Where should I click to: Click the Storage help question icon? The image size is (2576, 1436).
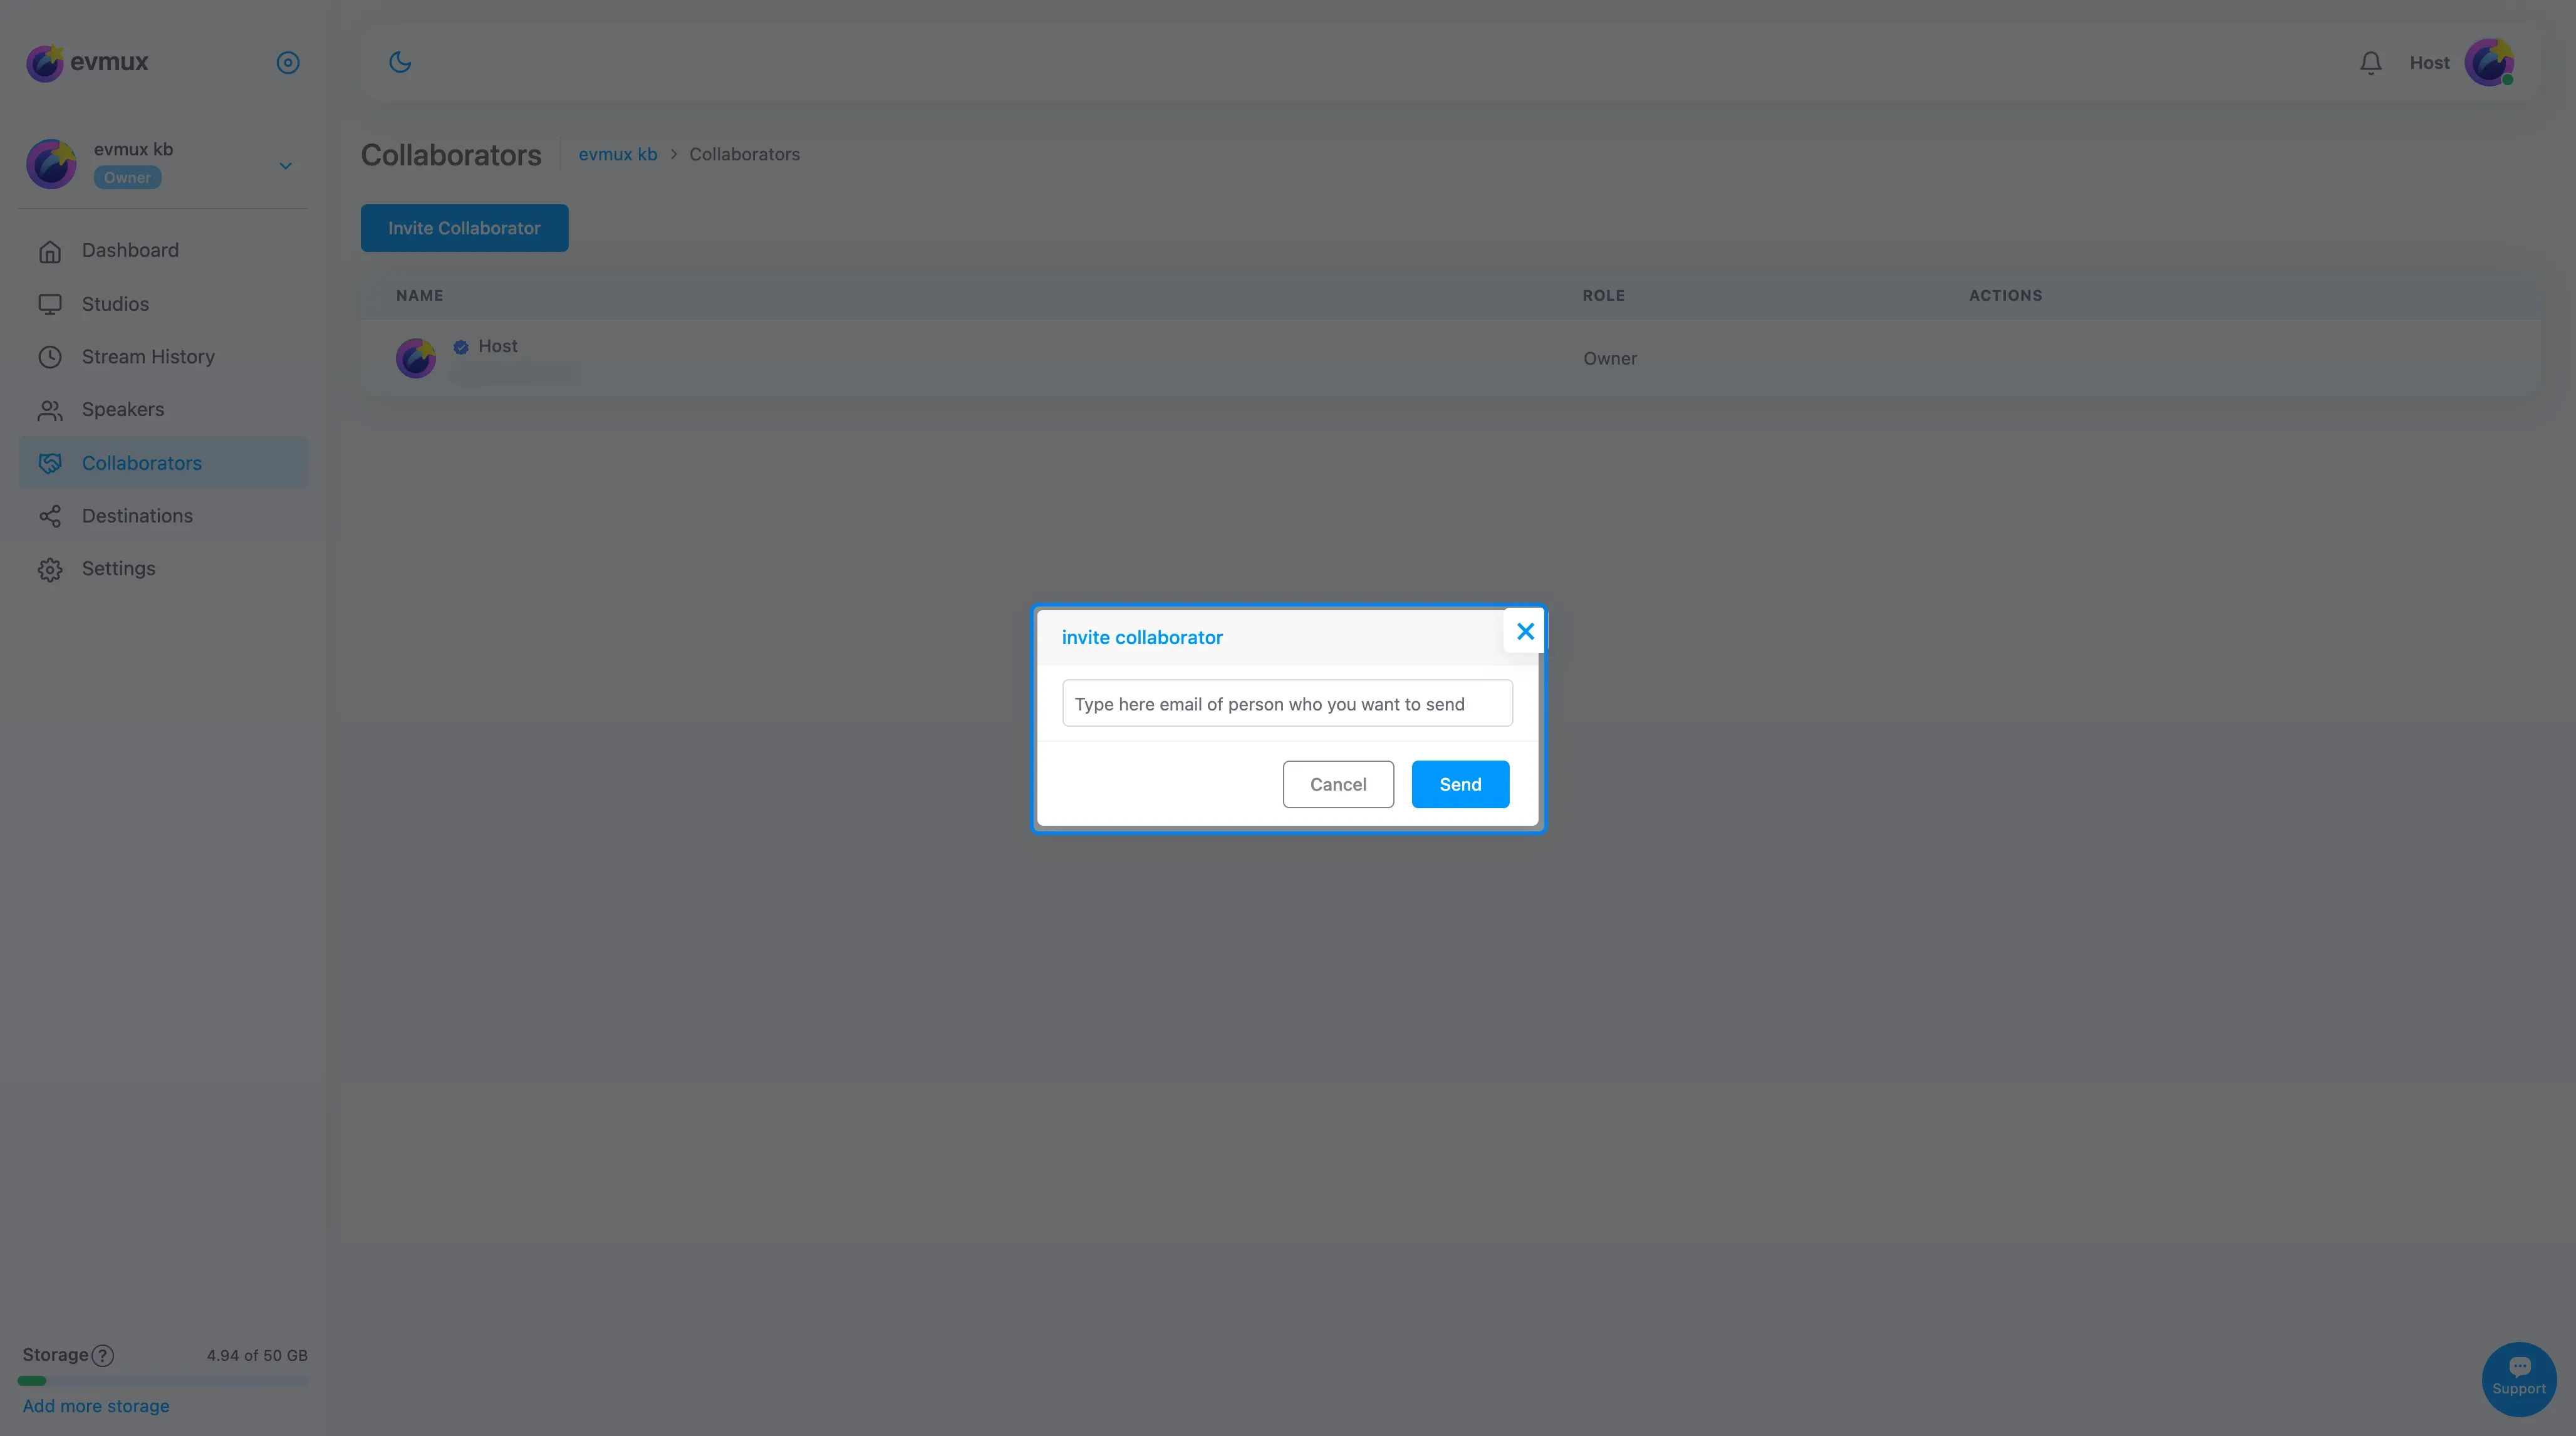click(x=102, y=1356)
